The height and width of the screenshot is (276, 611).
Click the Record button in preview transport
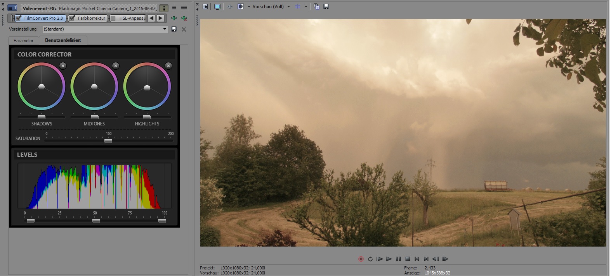click(361, 259)
